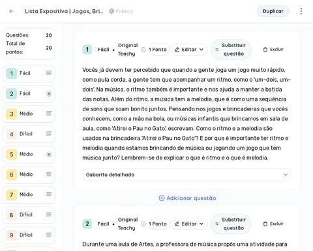Screen dimensions: 313x251
Task: Click Excluir label for question 1
Action: coord(276,50)
